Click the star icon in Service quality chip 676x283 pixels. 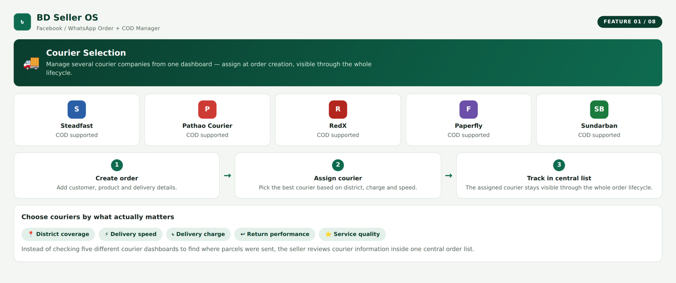pos(328,234)
